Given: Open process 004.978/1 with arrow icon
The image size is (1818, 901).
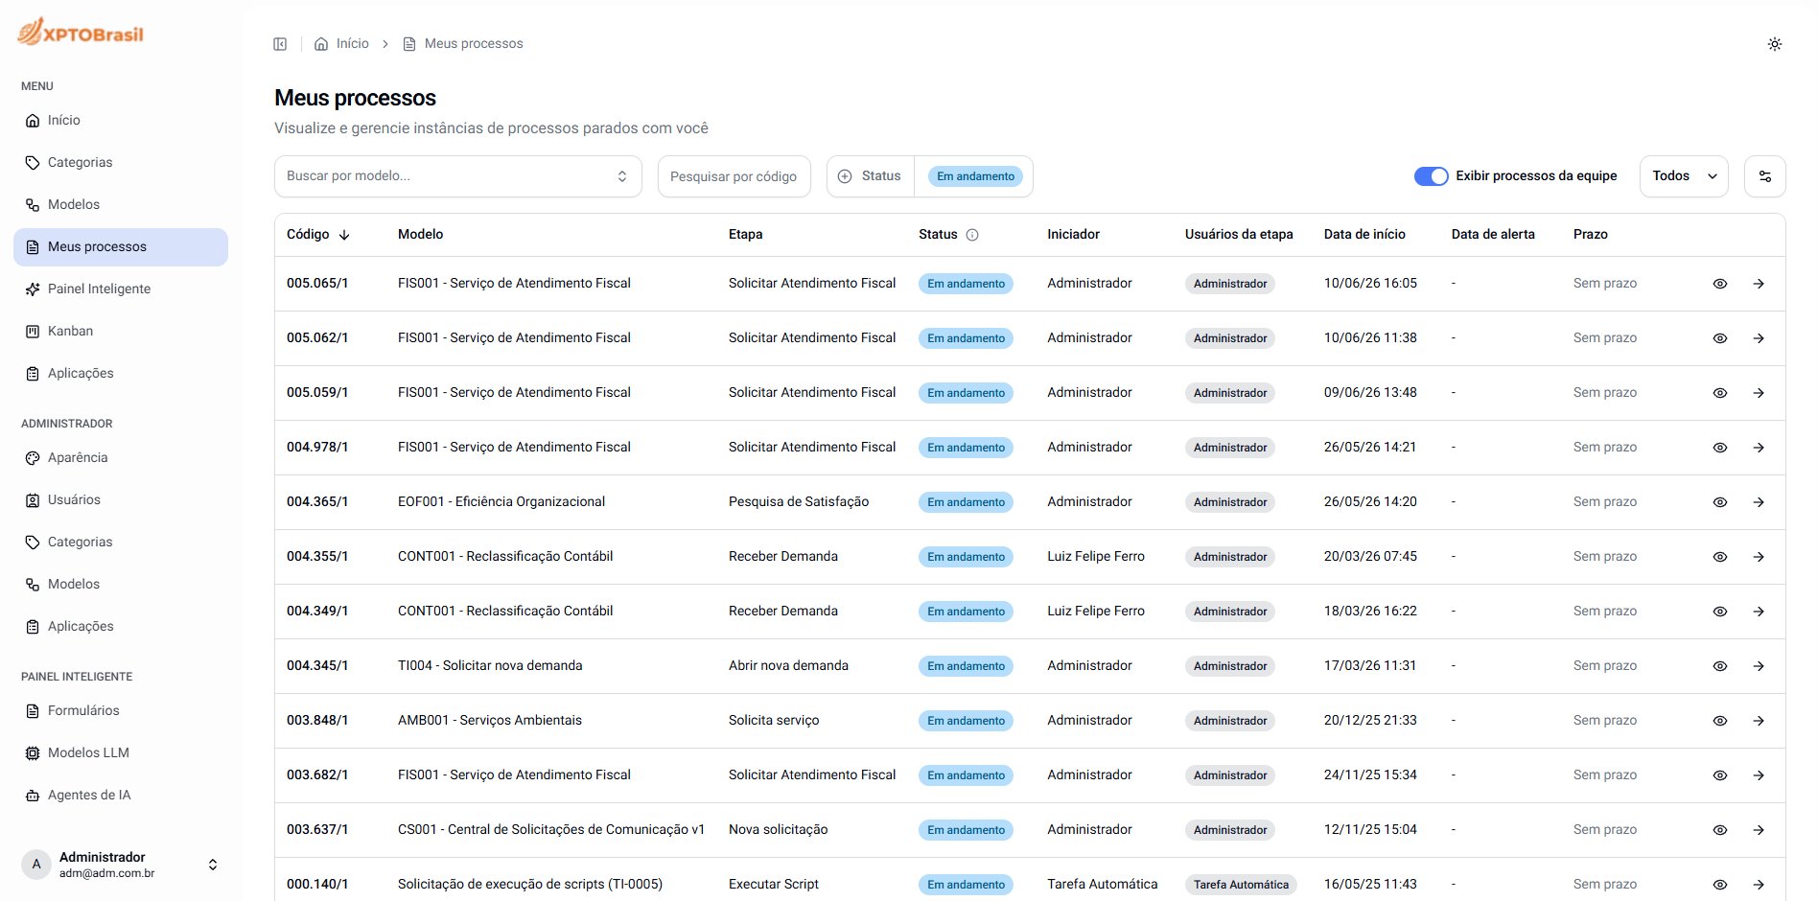Looking at the screenshot, I should tap(1759, 448).
